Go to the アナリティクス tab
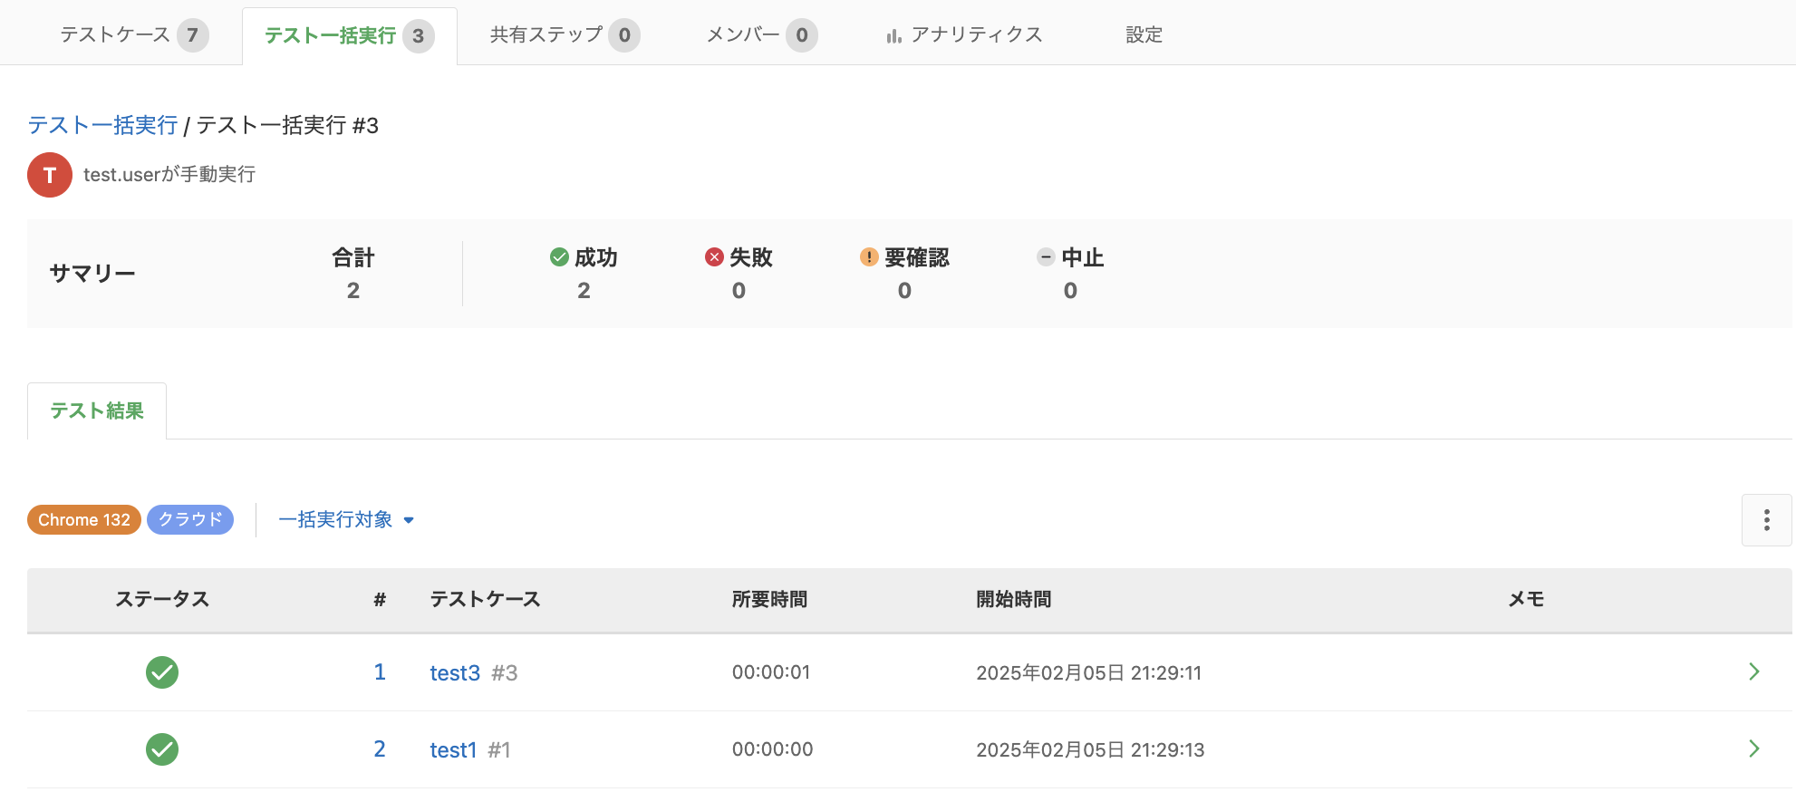1796x792 pixels. (964, 35)
